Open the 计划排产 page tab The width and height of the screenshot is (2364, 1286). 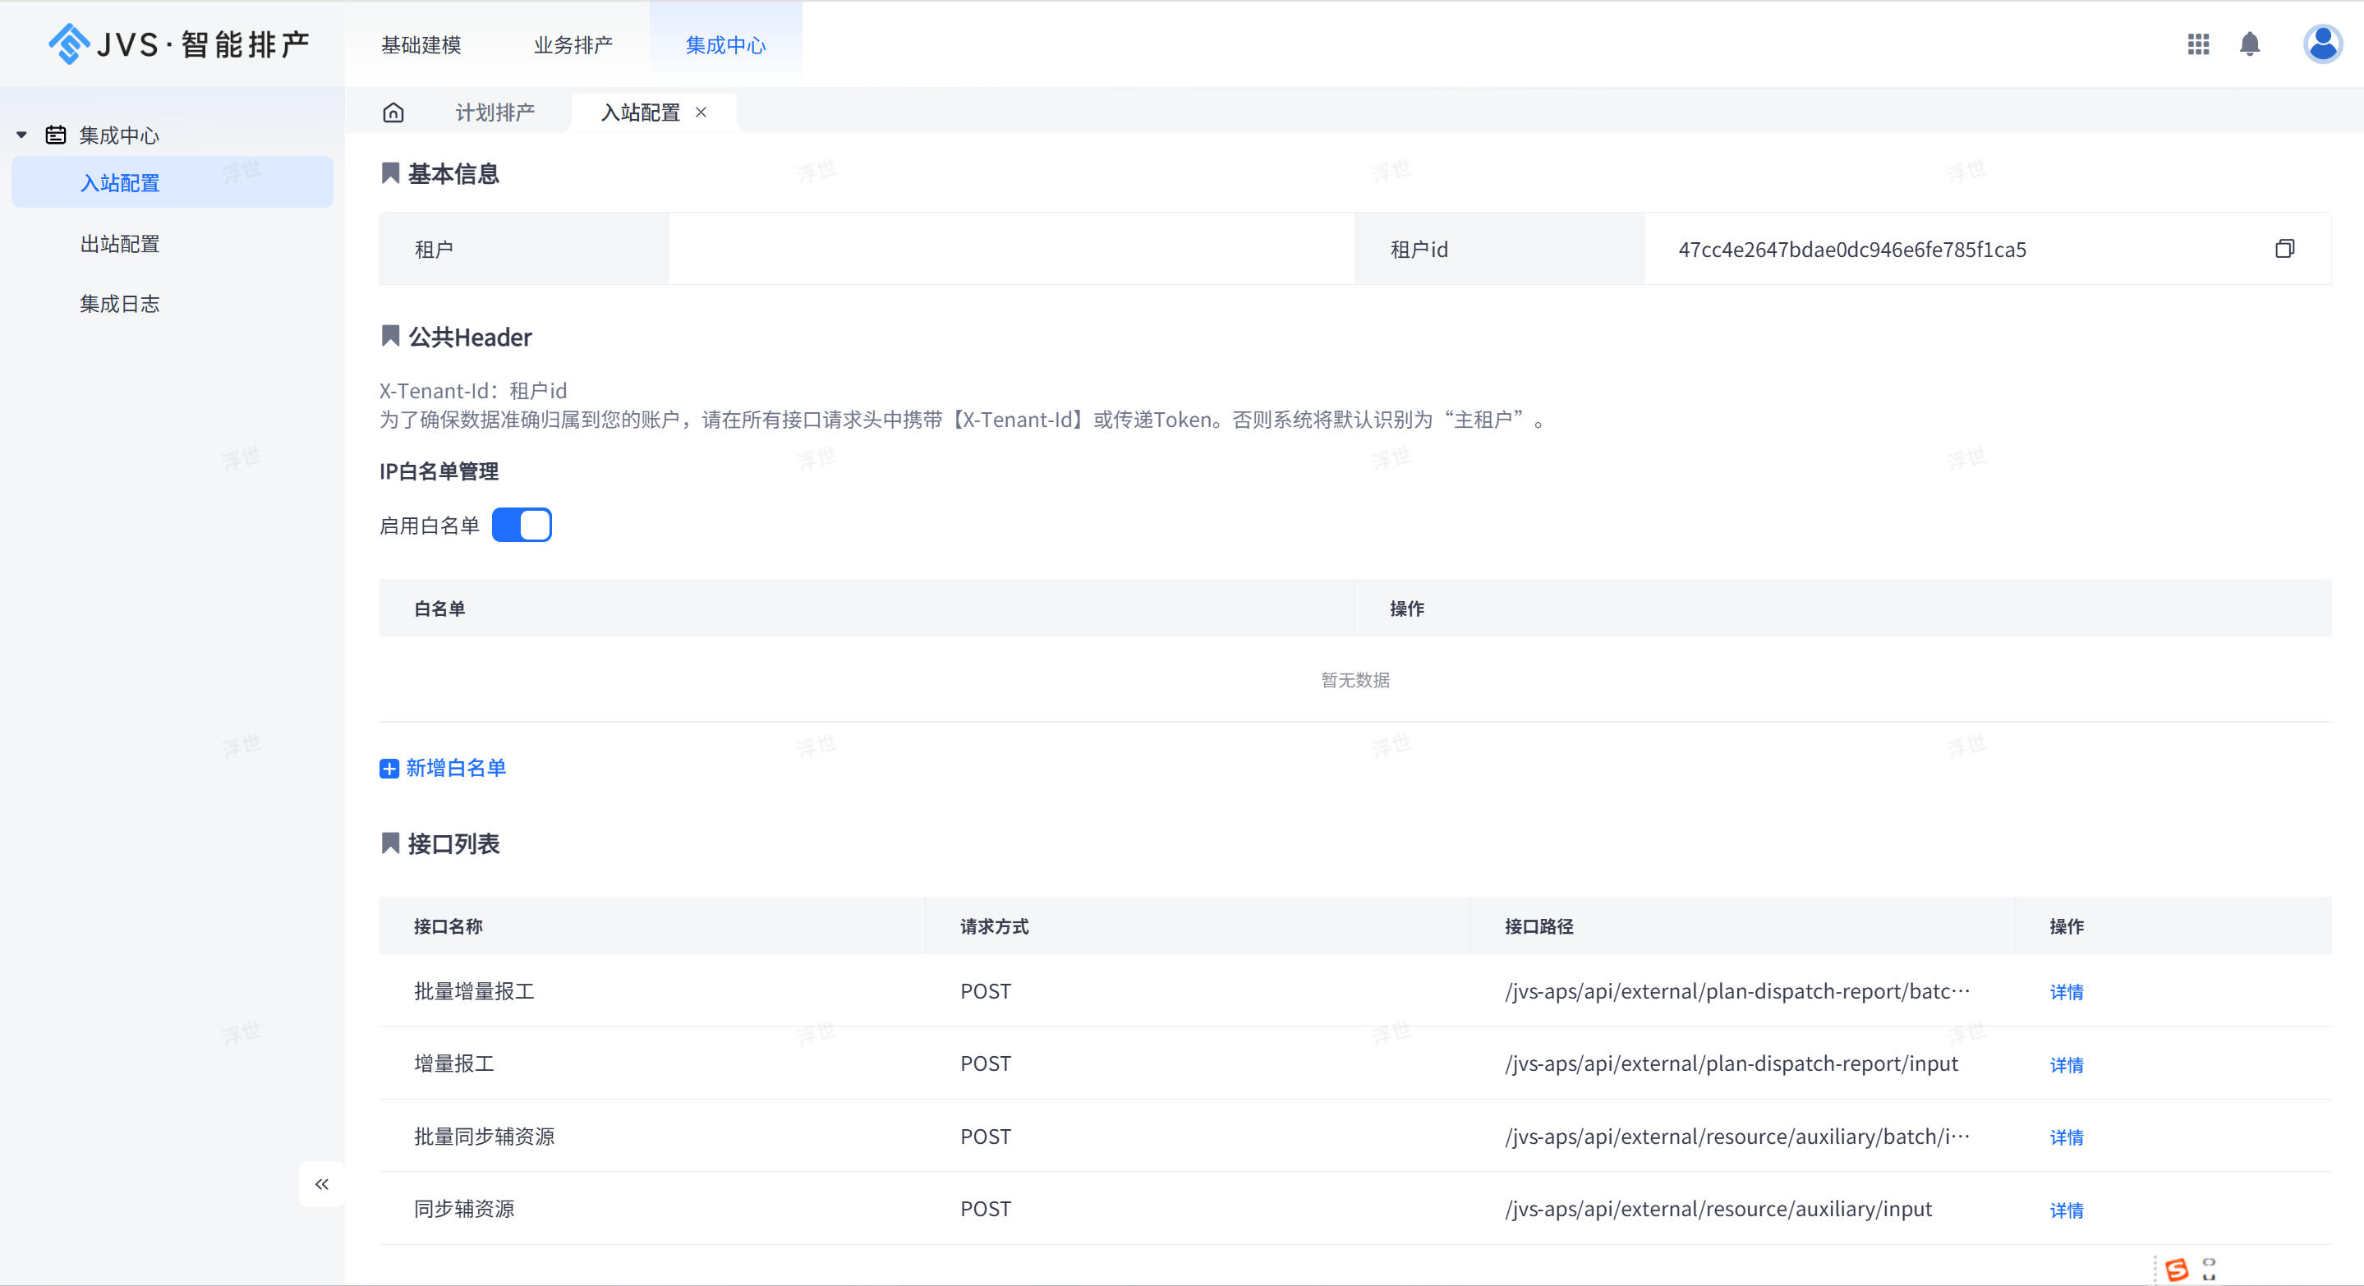(494, 113)
